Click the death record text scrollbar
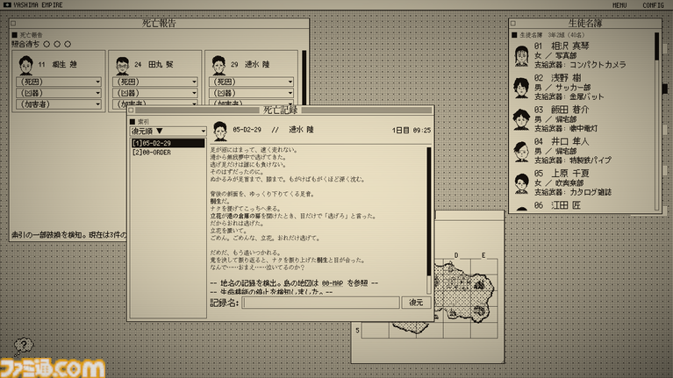673x378 pixels. click(x=428, y=219)
